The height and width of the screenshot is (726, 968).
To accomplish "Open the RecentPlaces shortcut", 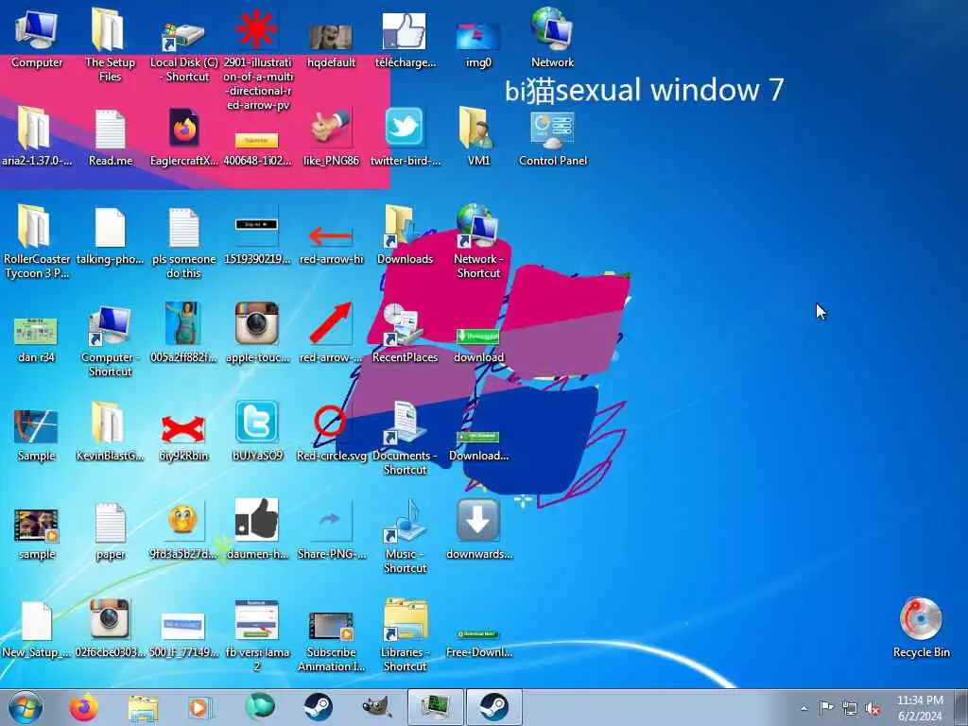I will pos(405,334).
